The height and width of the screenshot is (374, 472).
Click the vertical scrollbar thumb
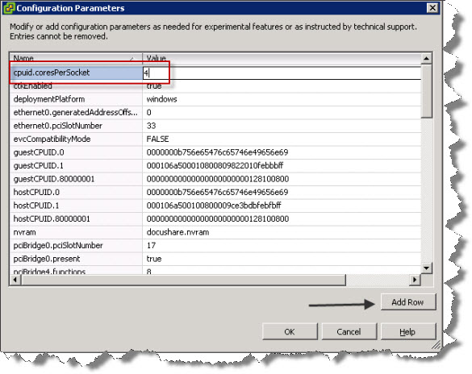[426, 91]
